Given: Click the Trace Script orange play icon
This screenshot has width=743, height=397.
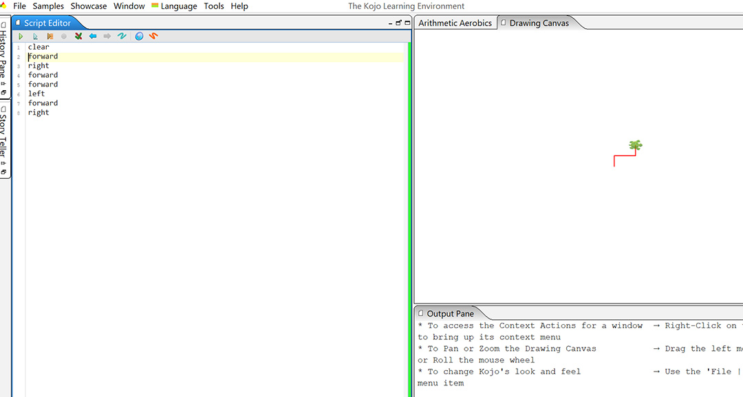Looking at the screenshot, I should click(x=50, y=36).
